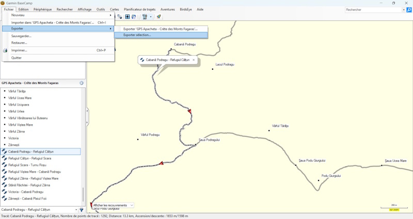Click the filter funnel icon
Screen dimensions: 413x219
(82, 210)
